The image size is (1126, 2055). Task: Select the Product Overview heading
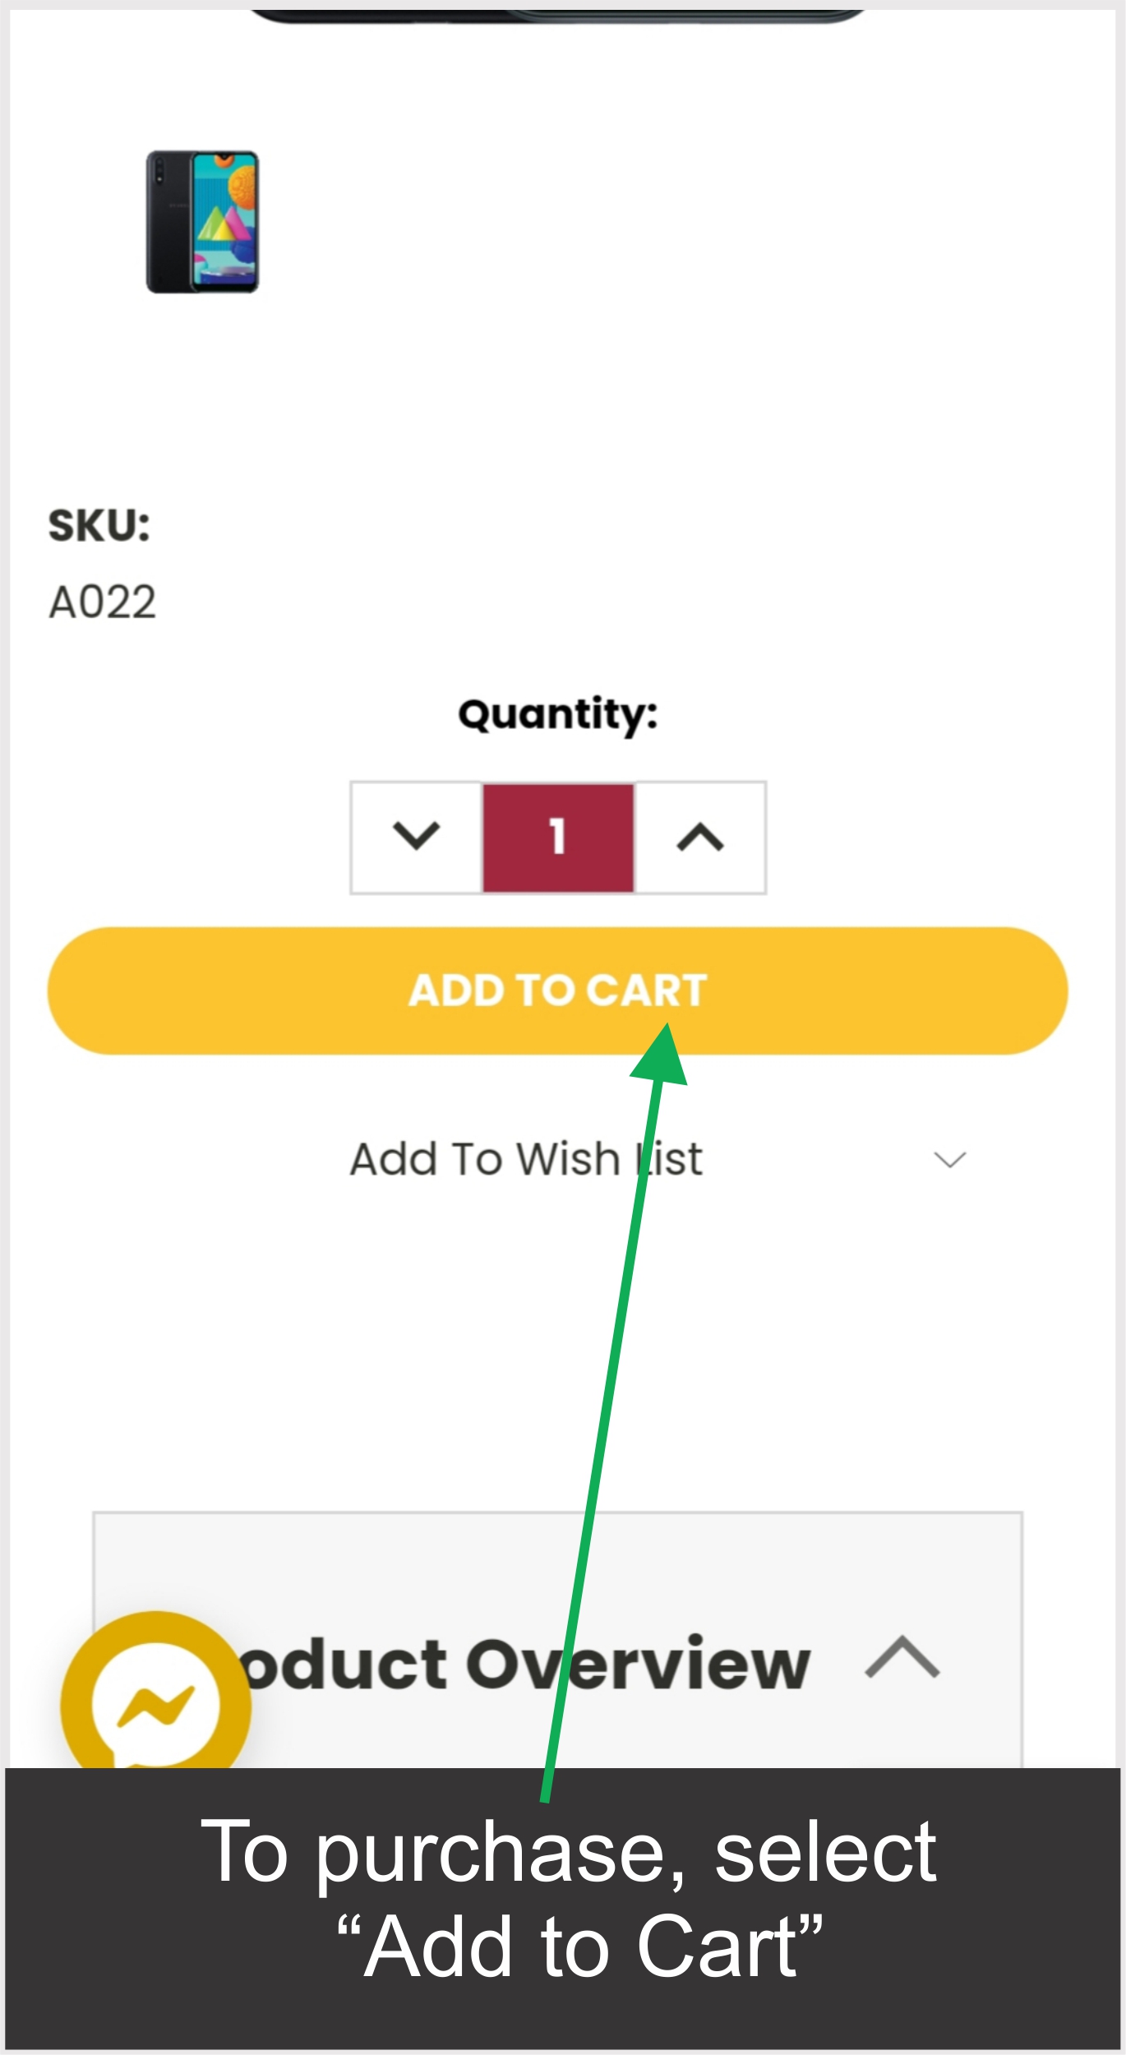pyautogui.click(x=526, y=1665)
